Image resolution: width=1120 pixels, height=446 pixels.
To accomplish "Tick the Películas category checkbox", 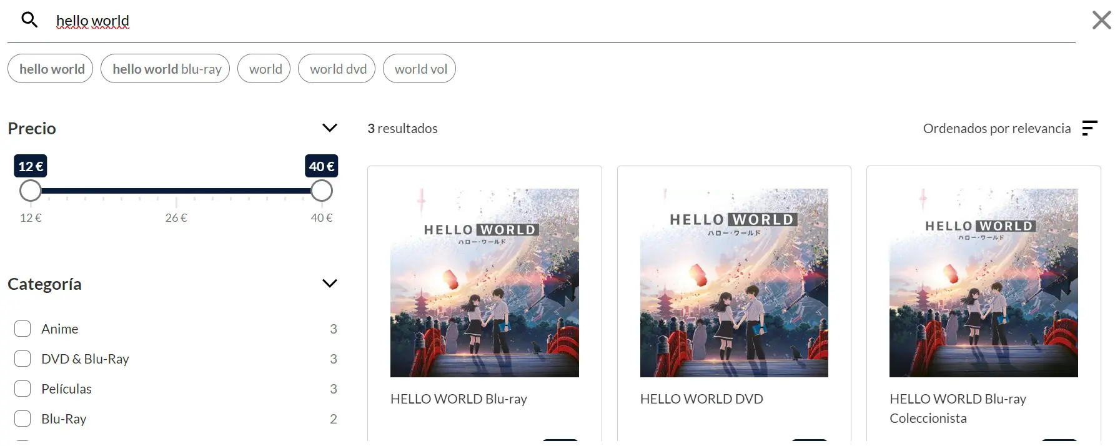I will [x=22, y=389].
